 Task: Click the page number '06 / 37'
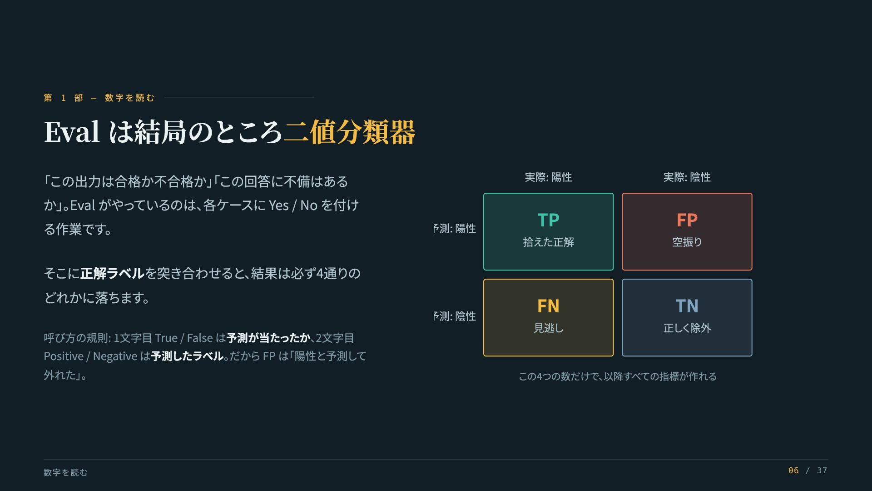808,471
